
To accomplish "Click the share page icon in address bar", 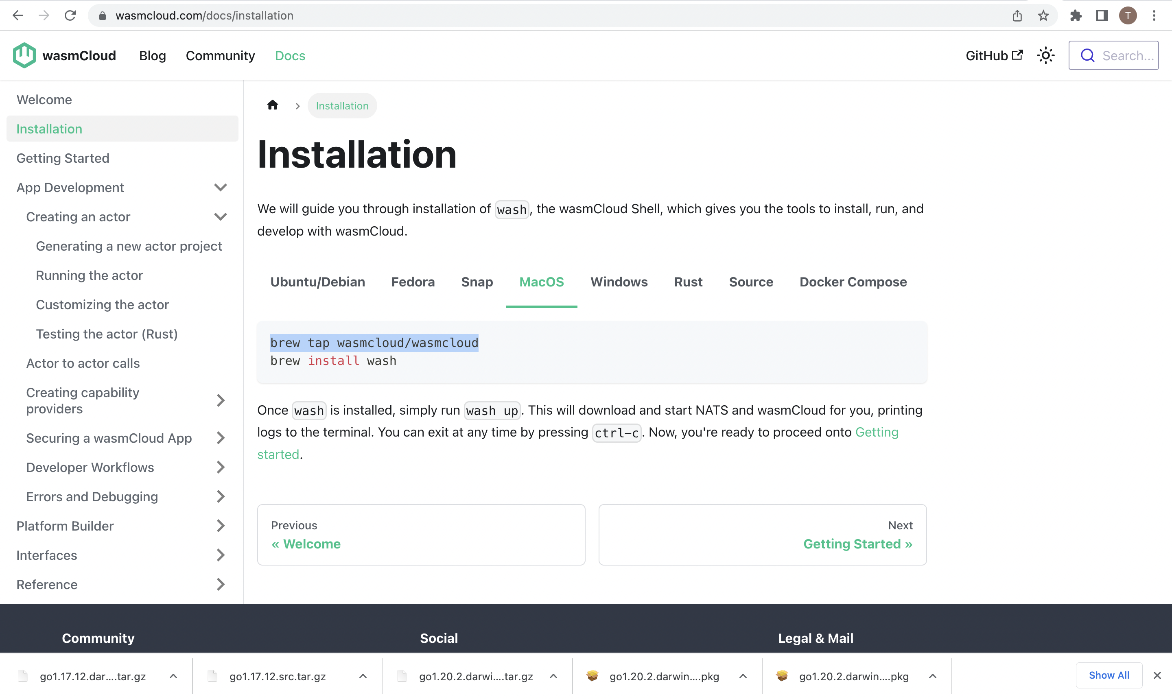I will pyautogui.click(x=1017, y=15).
